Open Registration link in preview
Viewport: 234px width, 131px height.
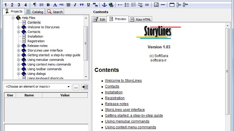click(115, 98)
